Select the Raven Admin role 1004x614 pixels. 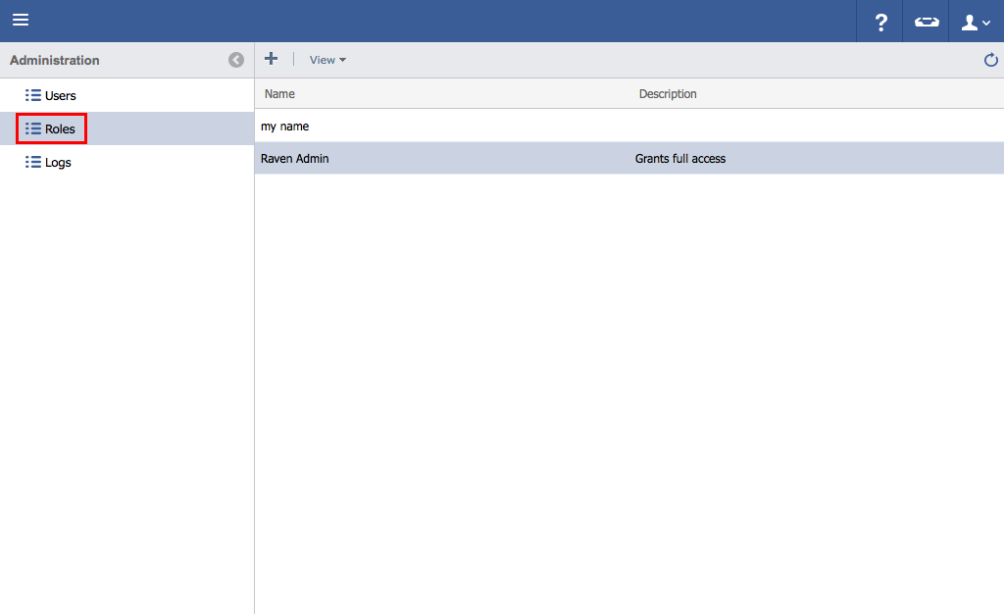295,159
